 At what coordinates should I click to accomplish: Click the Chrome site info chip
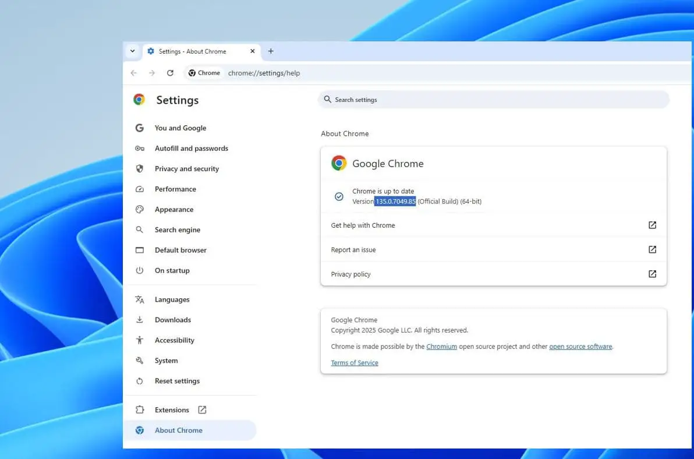[x=204, y=73]
